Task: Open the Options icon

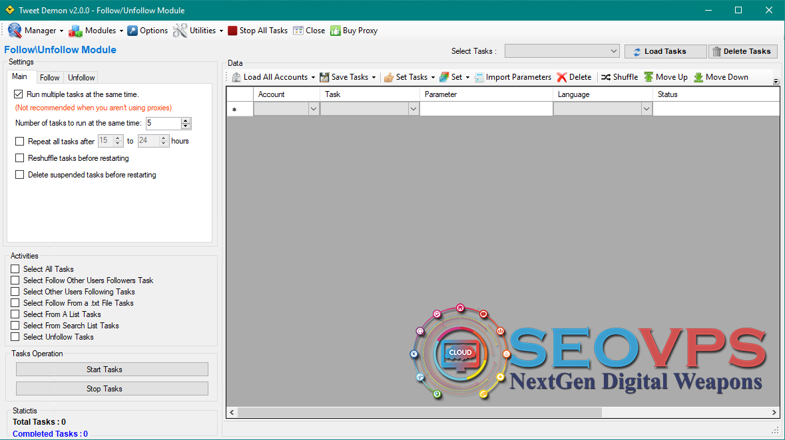Action: coord(132,31)
